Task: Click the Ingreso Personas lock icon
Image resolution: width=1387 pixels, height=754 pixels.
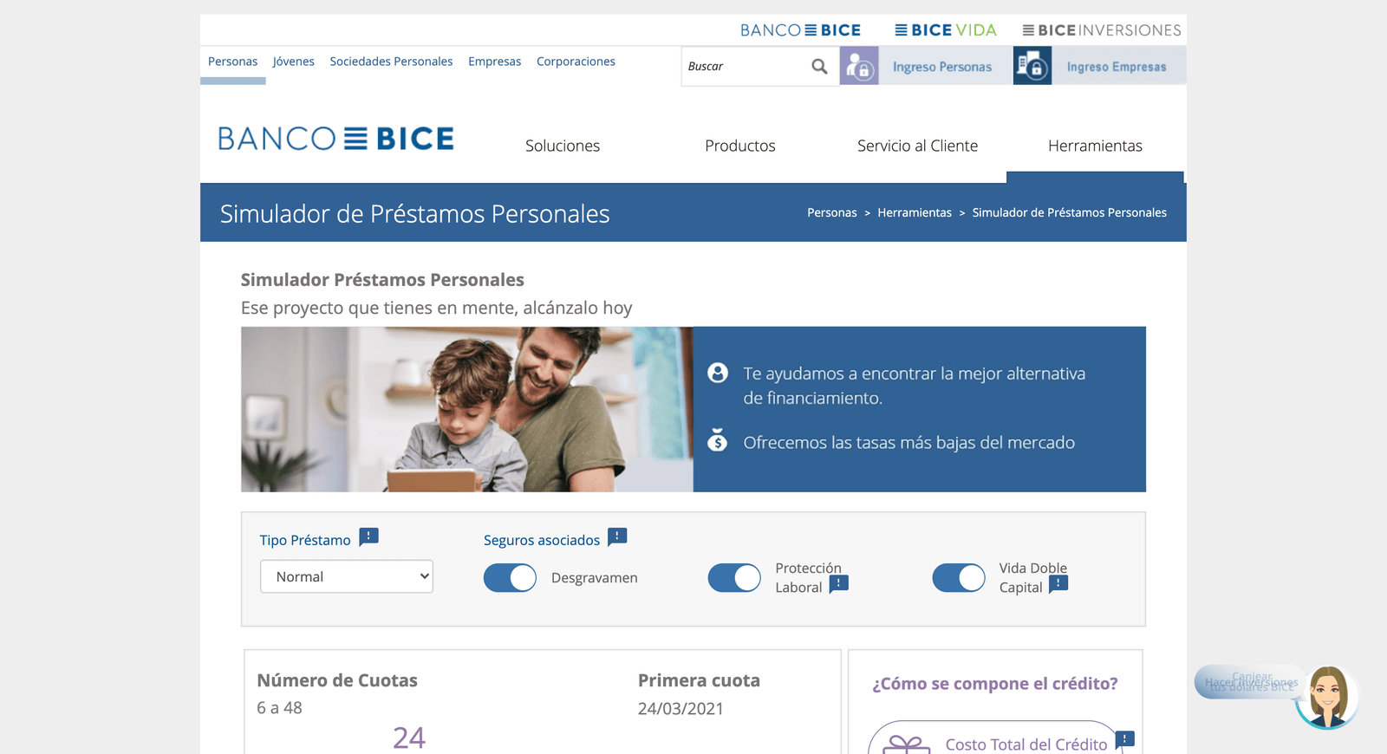Action: 859,66
